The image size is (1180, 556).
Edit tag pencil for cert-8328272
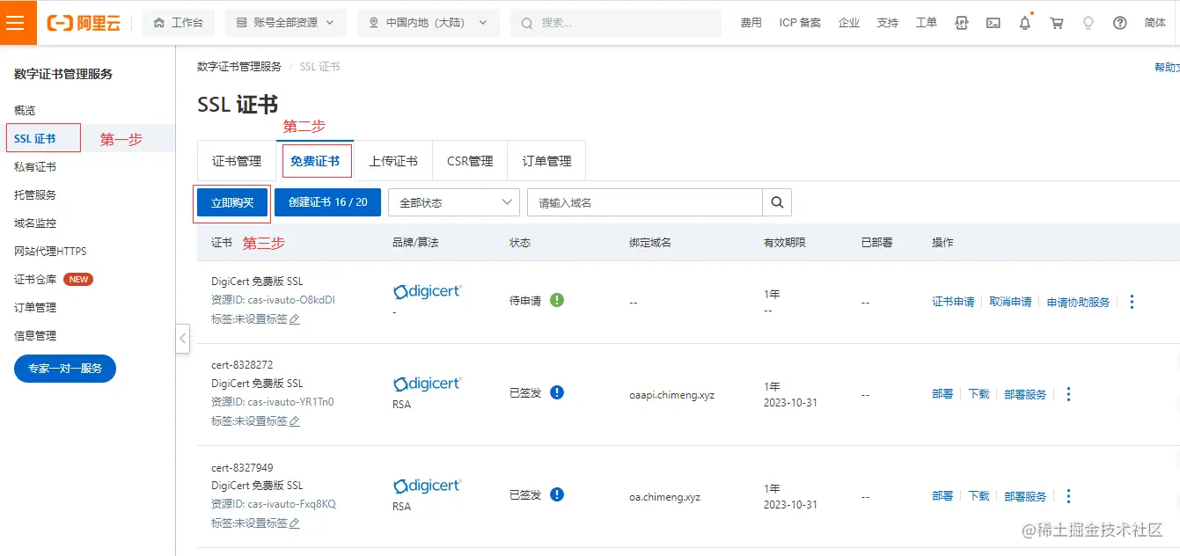coord(295,421)
